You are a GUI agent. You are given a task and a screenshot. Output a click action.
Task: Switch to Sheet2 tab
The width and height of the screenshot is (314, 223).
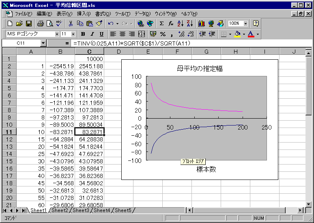click(x=60, y=210)
